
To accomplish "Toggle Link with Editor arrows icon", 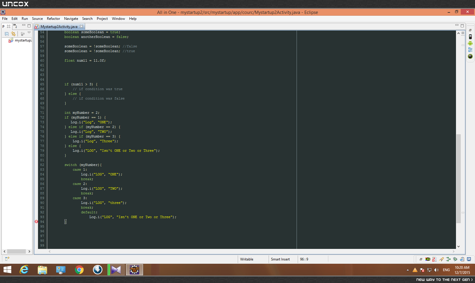I will coord(13,34).
